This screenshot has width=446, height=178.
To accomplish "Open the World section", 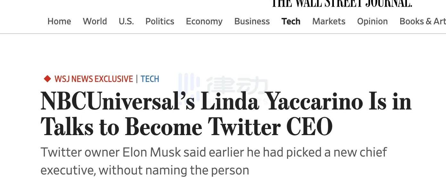I will [95, 21].
